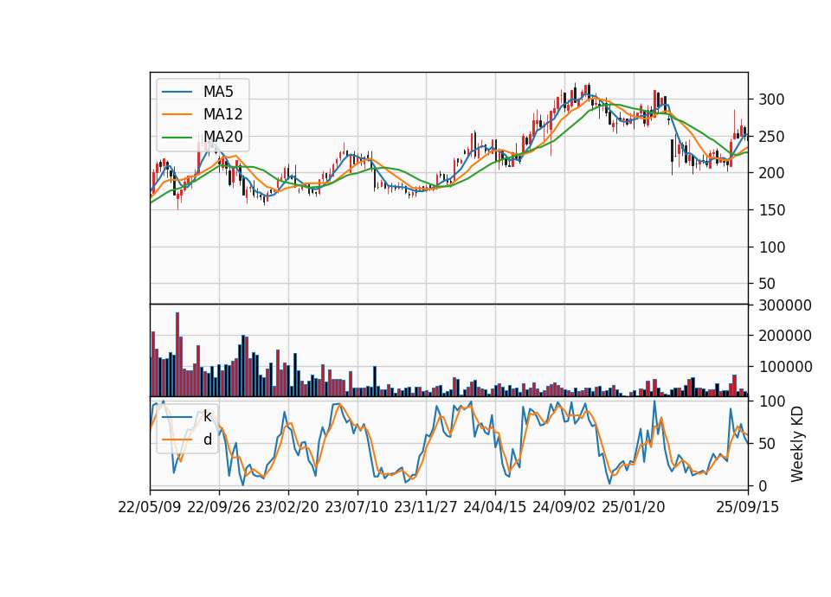
Task: Click the Weekly KD axis title
Action: 797,444
